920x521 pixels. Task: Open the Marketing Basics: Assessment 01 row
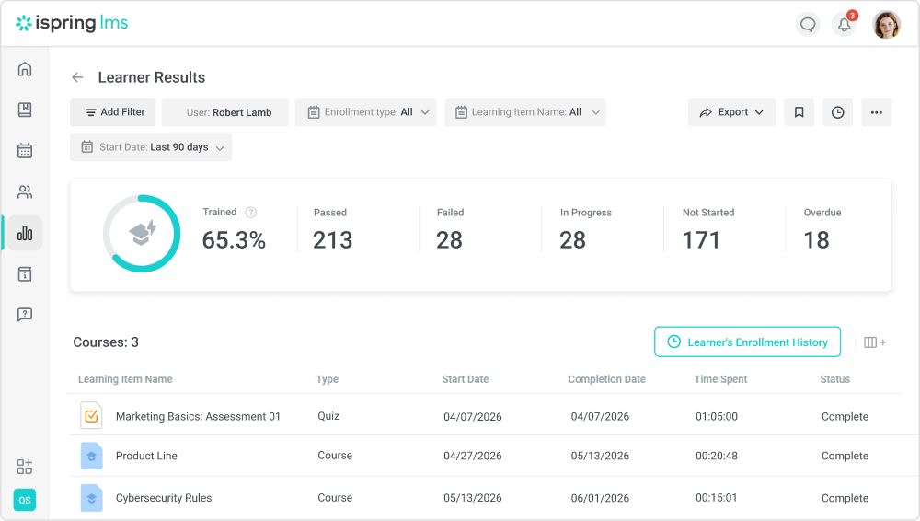pos(485,416)
